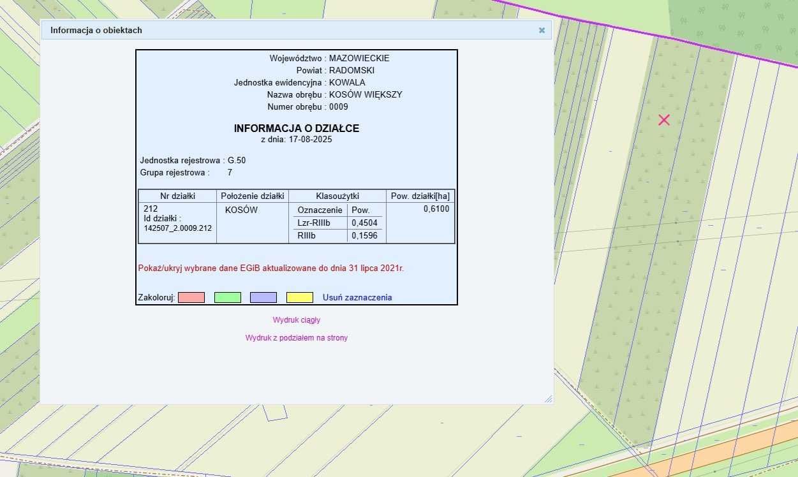798x477 pixels.
Task: Click the Klasoużytki column header
Action: point(338,196)
